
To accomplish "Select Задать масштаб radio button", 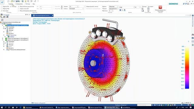I will click(x=19, y=9).
